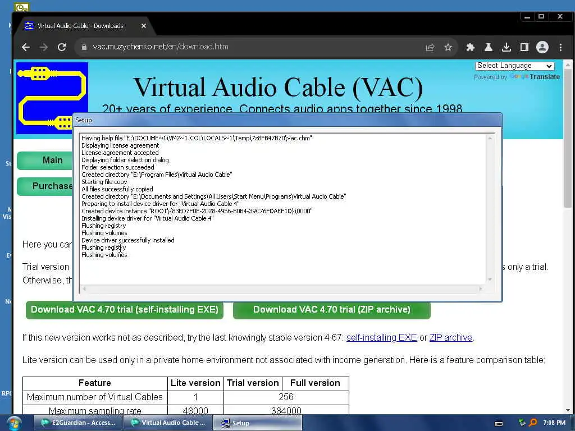Click the "Full version" table header
575x431 pixels.
(x=315, y=383)
